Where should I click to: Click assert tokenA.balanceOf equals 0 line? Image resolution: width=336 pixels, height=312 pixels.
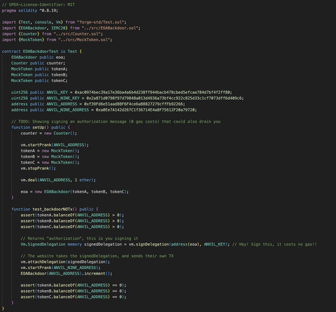click(x=73, y=285)
